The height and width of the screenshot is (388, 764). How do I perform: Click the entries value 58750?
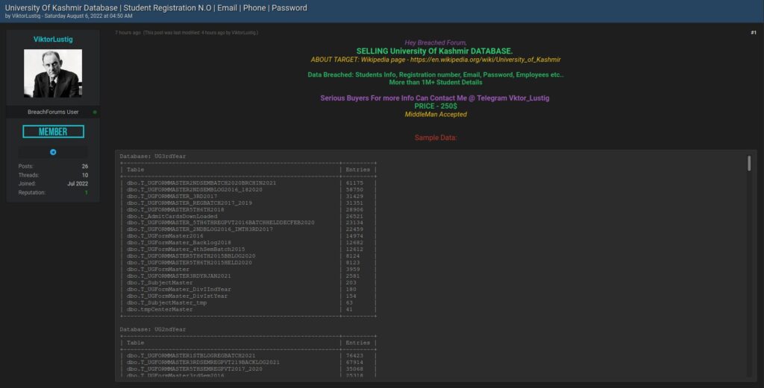[354, 190]
